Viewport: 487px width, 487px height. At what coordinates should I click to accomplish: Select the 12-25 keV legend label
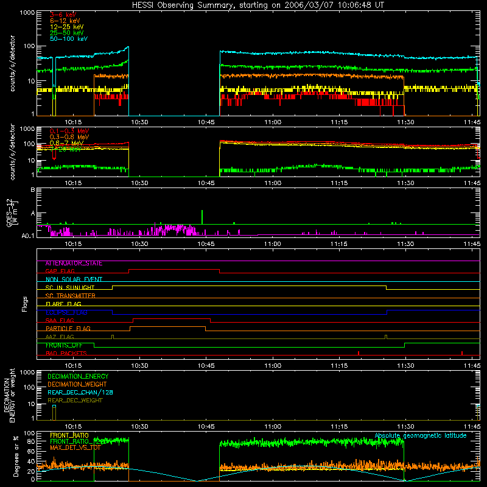pyautogui.click(x=67, y=27)
